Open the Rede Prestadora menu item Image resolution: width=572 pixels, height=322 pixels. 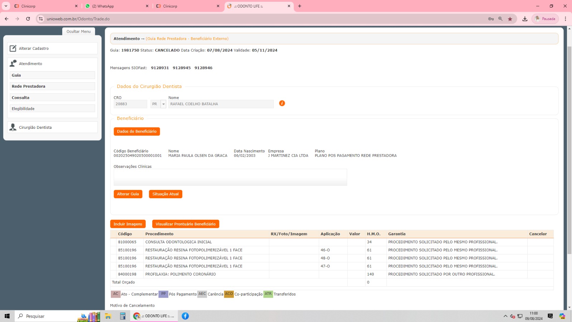(x=53, y=86)
